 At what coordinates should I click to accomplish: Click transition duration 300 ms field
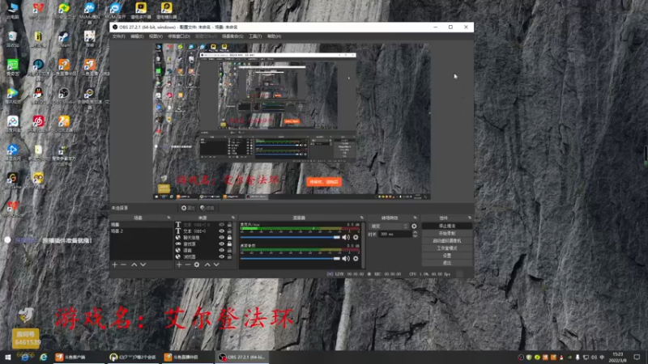coord(395,234)
